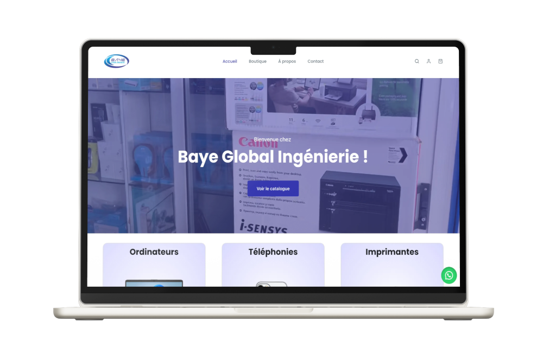Viewport: 543px width, 361px height.
Task: Open the search magnifier icon
Action: (x=417, y=61)
